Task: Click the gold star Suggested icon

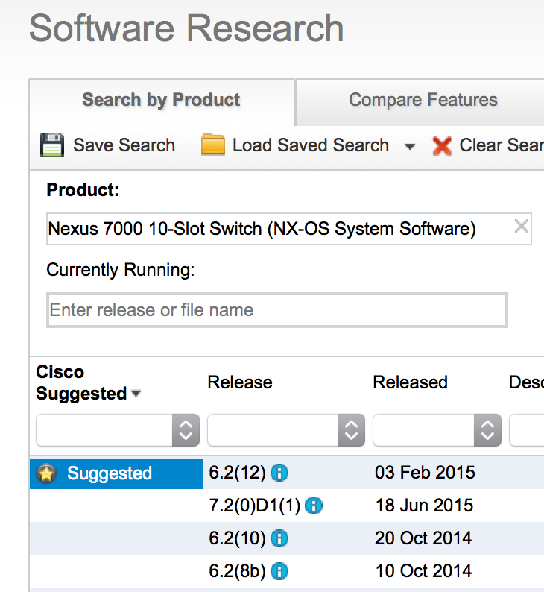Action: [x=46, y=473]
